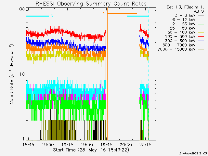Select the 6 - 12 keV legend entry
The width and height of the screenshot is (208, 156).
coord(188,20)
